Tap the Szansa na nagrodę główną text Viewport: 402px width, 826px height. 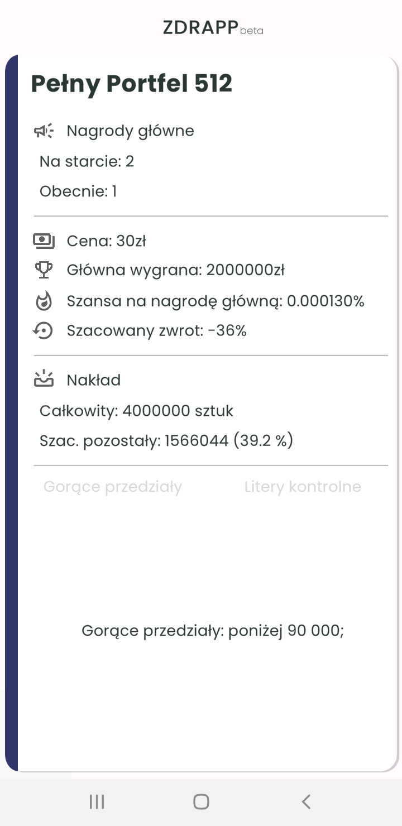[x=215, y=301]
